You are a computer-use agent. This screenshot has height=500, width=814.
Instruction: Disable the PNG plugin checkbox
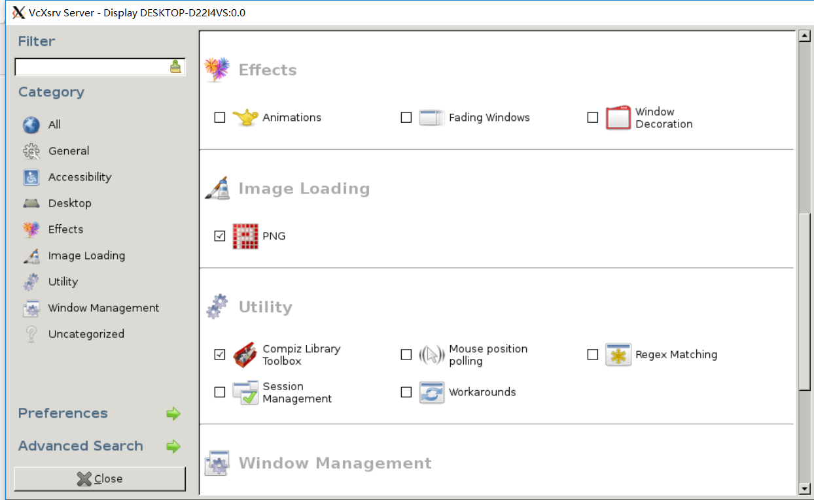(220, 236)
